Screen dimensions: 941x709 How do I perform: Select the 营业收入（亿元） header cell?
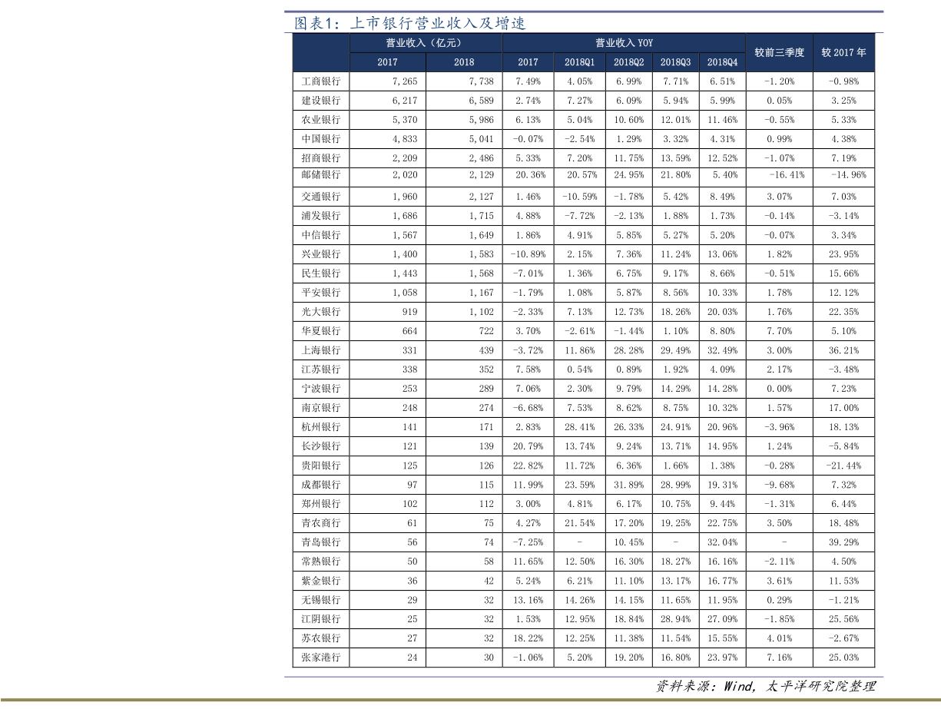426,43
